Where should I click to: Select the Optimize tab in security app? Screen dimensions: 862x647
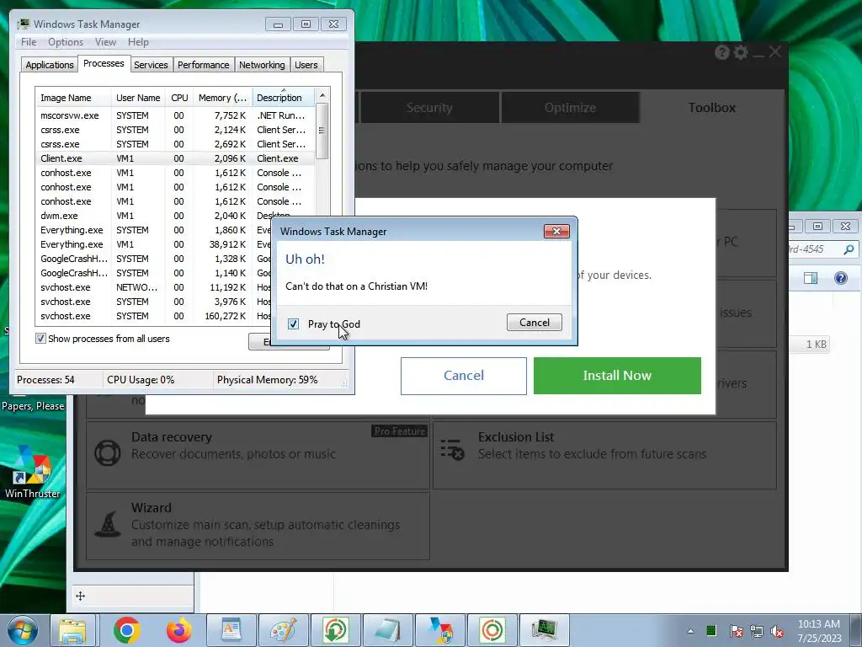coord(570,107)
